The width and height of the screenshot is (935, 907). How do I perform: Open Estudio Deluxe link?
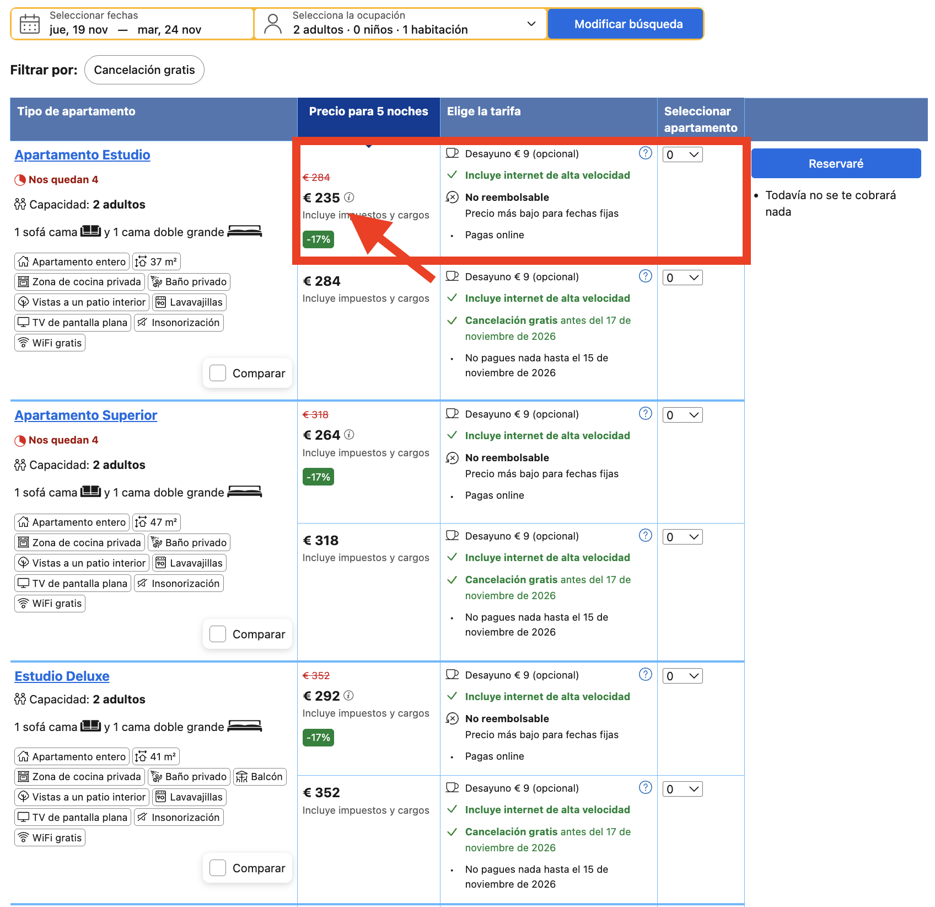click(x=62, y=676)
